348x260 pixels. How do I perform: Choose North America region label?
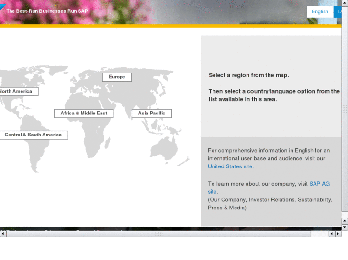[19, 92]
